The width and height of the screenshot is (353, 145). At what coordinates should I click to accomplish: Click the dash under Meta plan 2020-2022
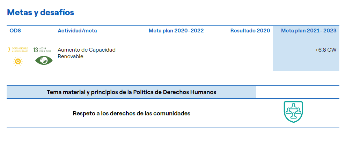point(202,50)
